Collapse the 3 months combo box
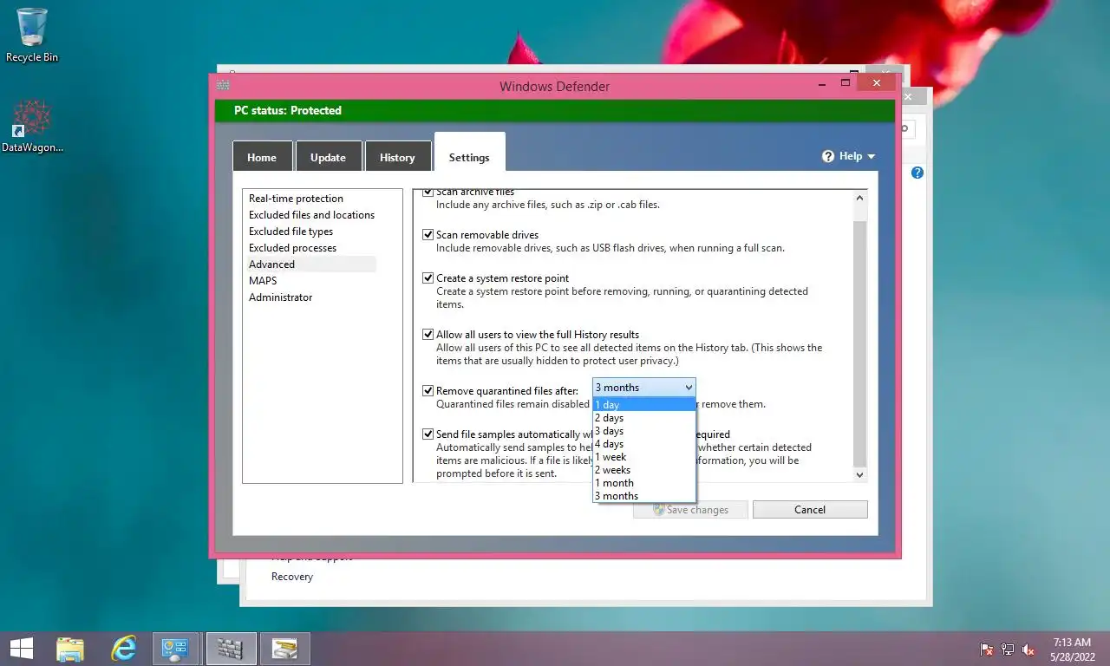This screenshot has height=666, width=1110. pyautogui.click(x=643, y=387)
